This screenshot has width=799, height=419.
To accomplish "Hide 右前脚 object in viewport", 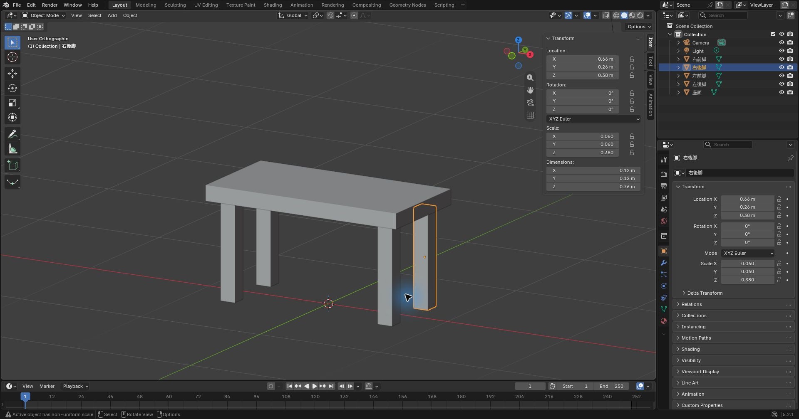I will click(782, 59).
